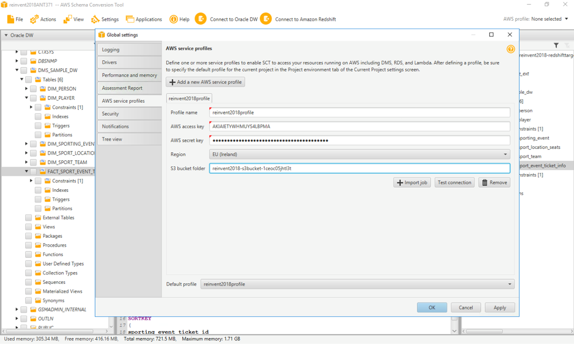The height and width of the screenshot is (344, 574).
Task: Open the Region dropdown showing EU (Ireland)
Action: [x=359, y=154]
